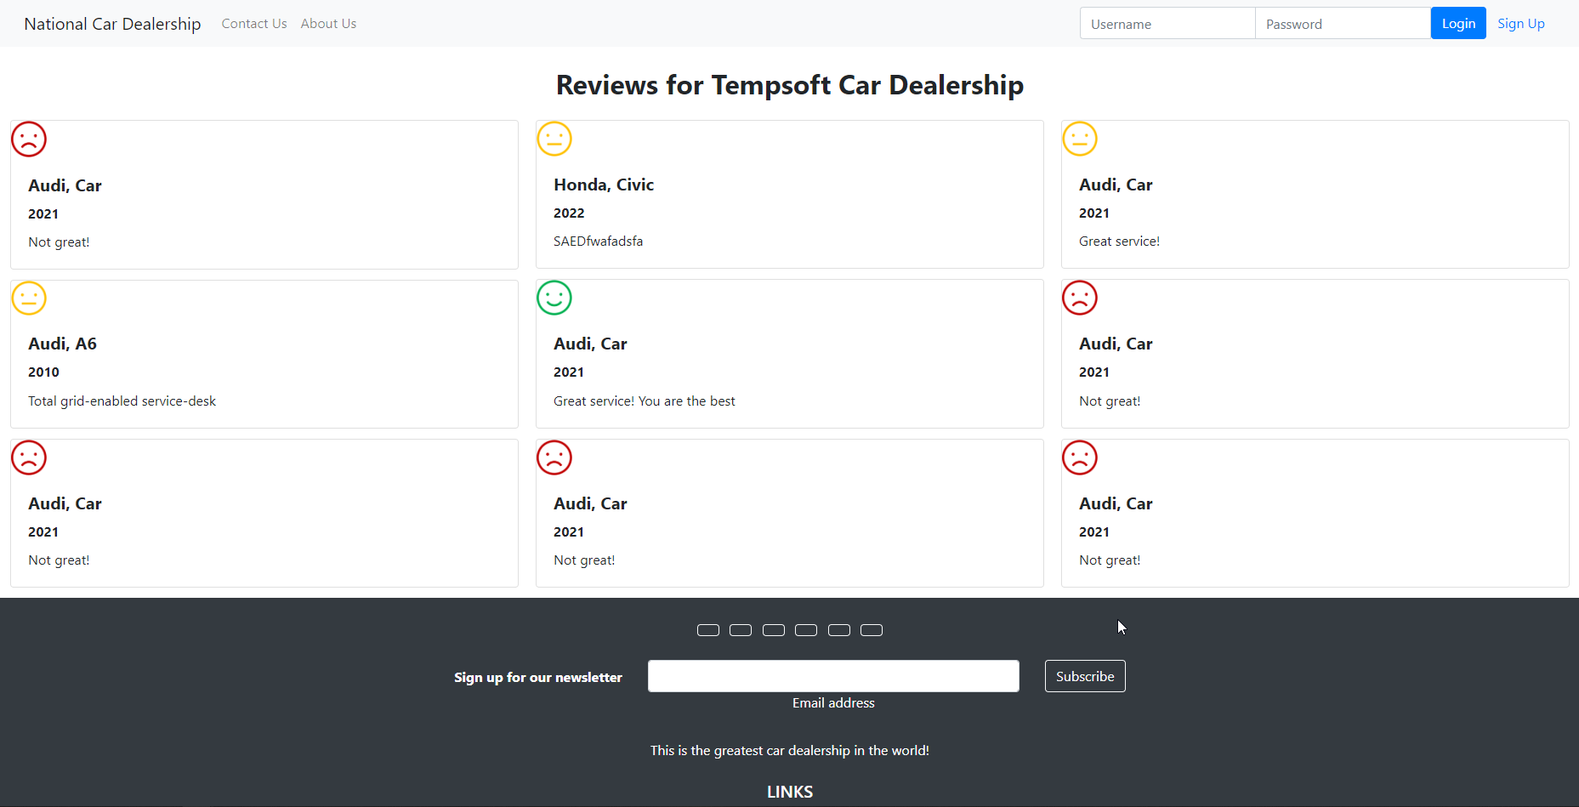Click 'Reviews for Tempsoft Car Dealership' heading
The image size is (1579, 807).
pos(790,85)
